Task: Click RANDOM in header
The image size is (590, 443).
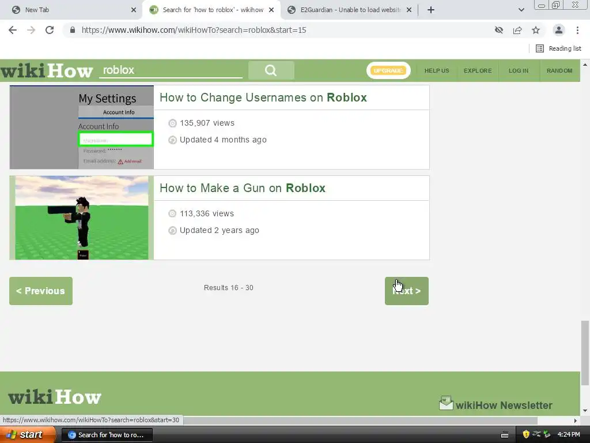Action: click(x=559, y=70)
